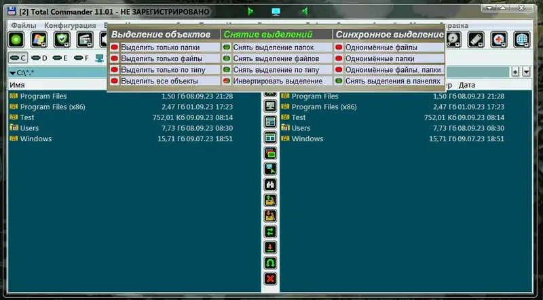This screenshot has height=300, width=543.
Task: Choose Одноимённые файлы, папки
Action: 389,70
